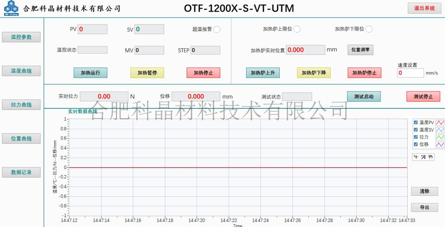The width and height of the screenshot is (445, 227).
Task: Open 温度PV red line style swatch
Action: (440, 123)
